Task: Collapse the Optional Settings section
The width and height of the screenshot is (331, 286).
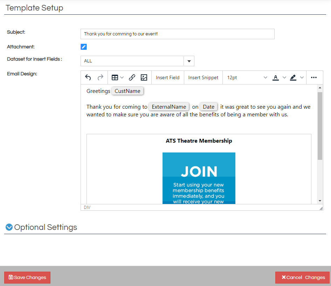Action: click(9, 227)
